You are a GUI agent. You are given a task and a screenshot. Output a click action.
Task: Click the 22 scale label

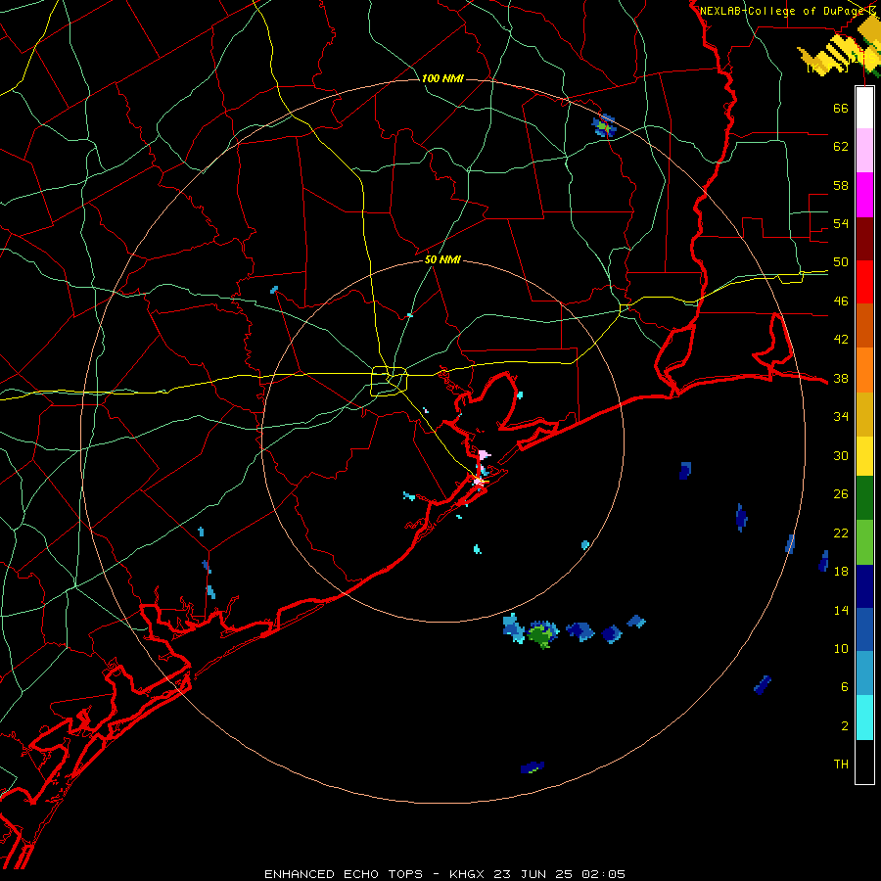coord(841,533)
